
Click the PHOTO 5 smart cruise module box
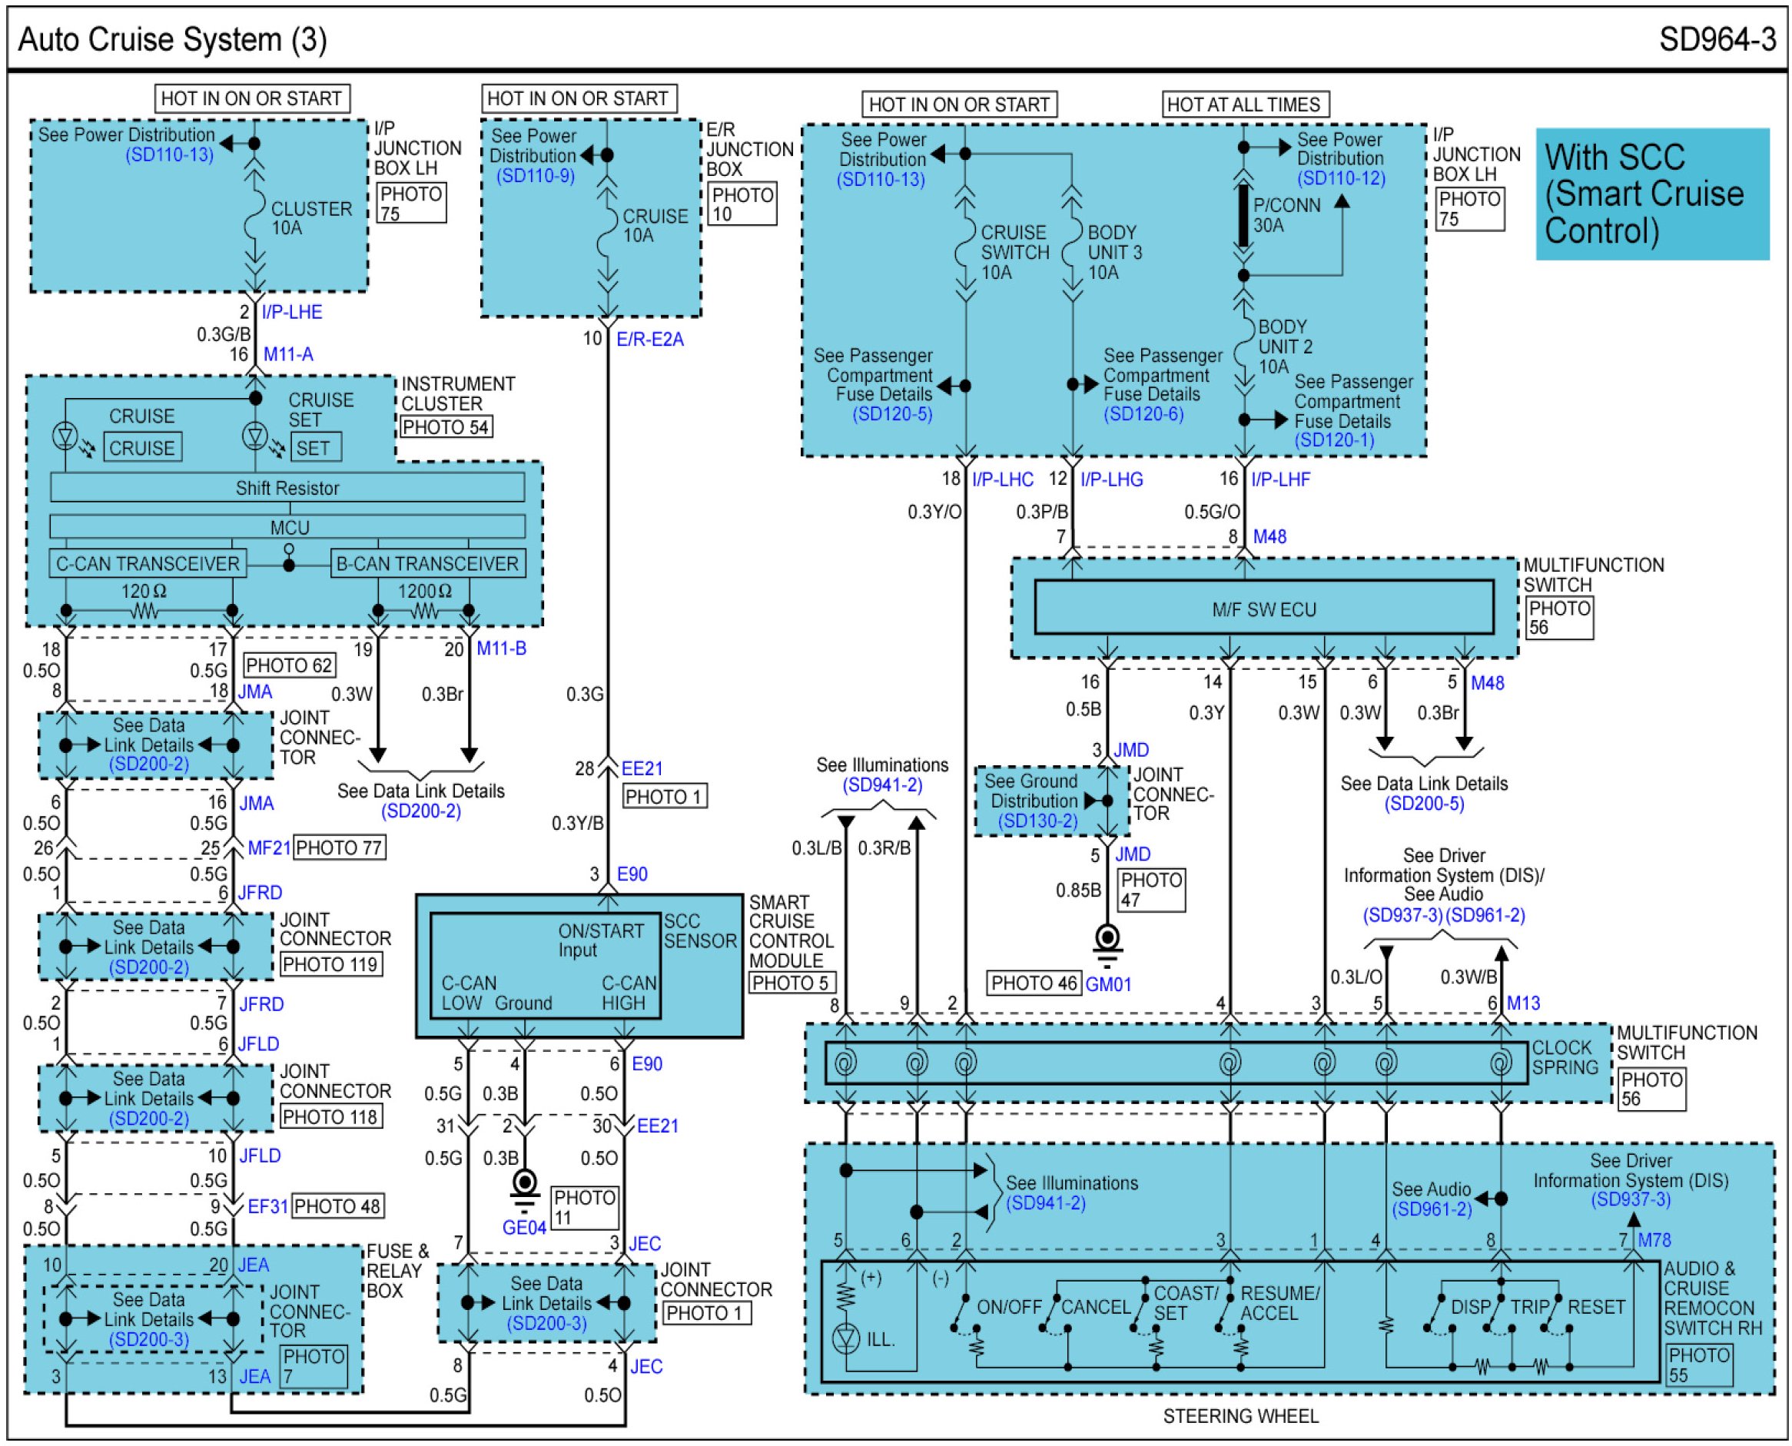click(791, 983)
